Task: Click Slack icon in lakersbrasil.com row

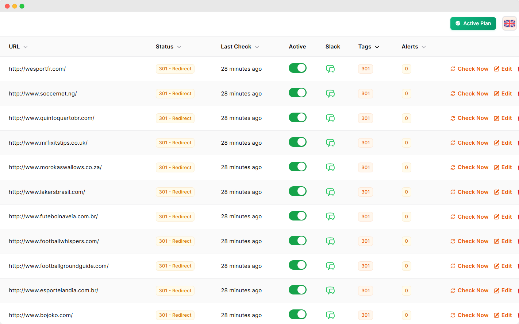Action: pyautogui.click(x=330, y=192)
